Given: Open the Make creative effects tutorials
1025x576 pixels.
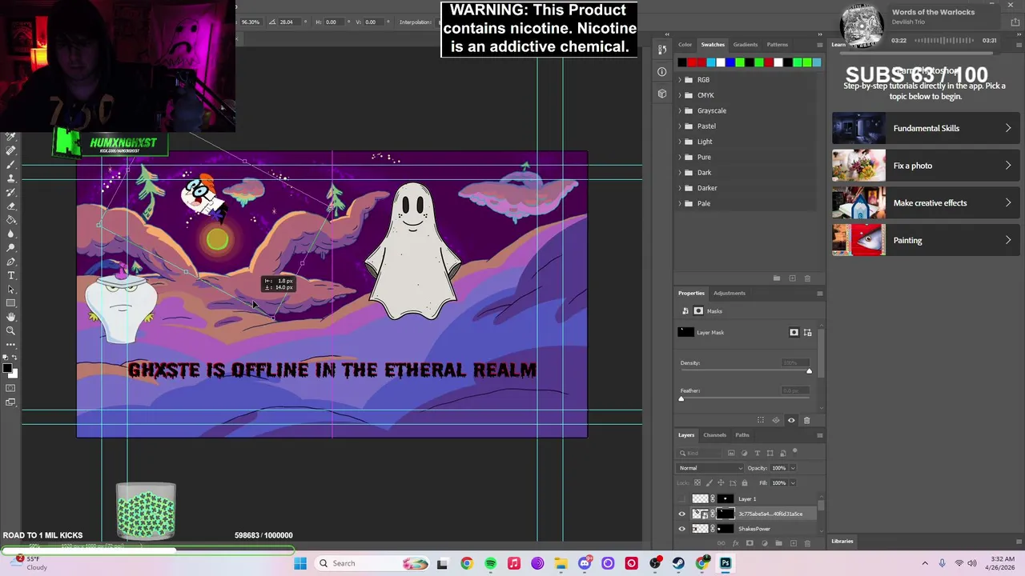Looking at the screenshot, I should (924, 203).
